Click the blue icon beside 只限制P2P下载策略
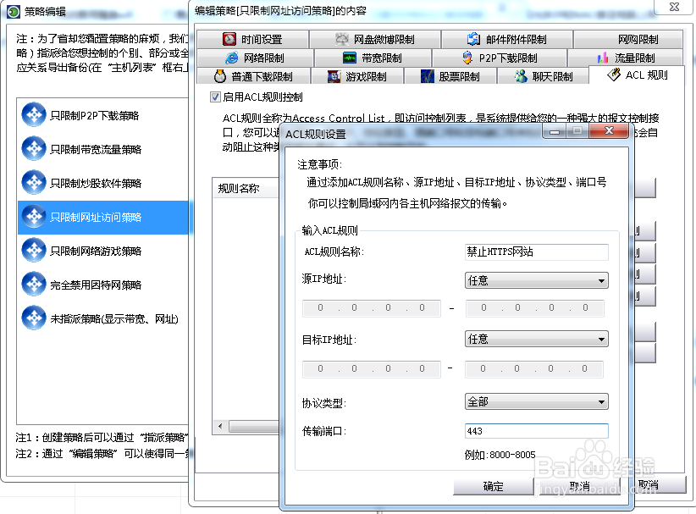Viewport: 696px width, 514px height. [34, 114]
